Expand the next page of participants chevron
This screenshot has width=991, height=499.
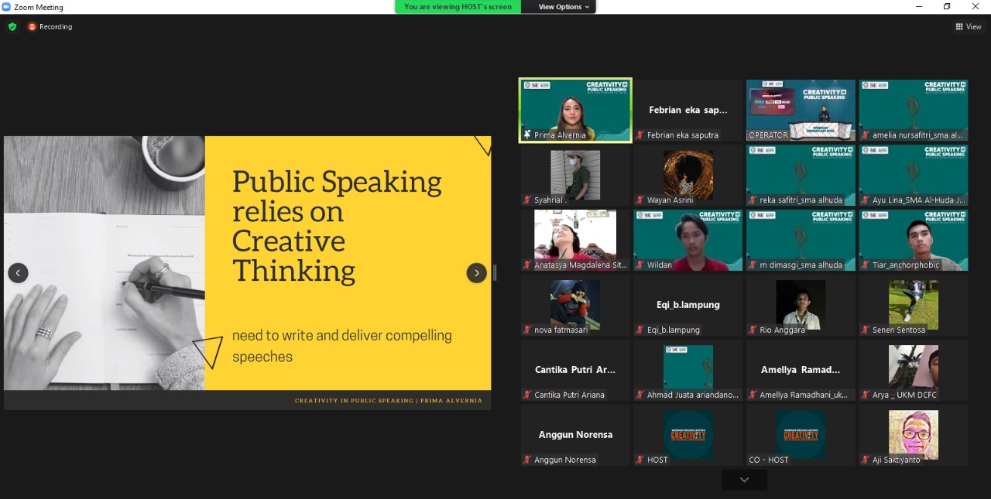[744, 480]
